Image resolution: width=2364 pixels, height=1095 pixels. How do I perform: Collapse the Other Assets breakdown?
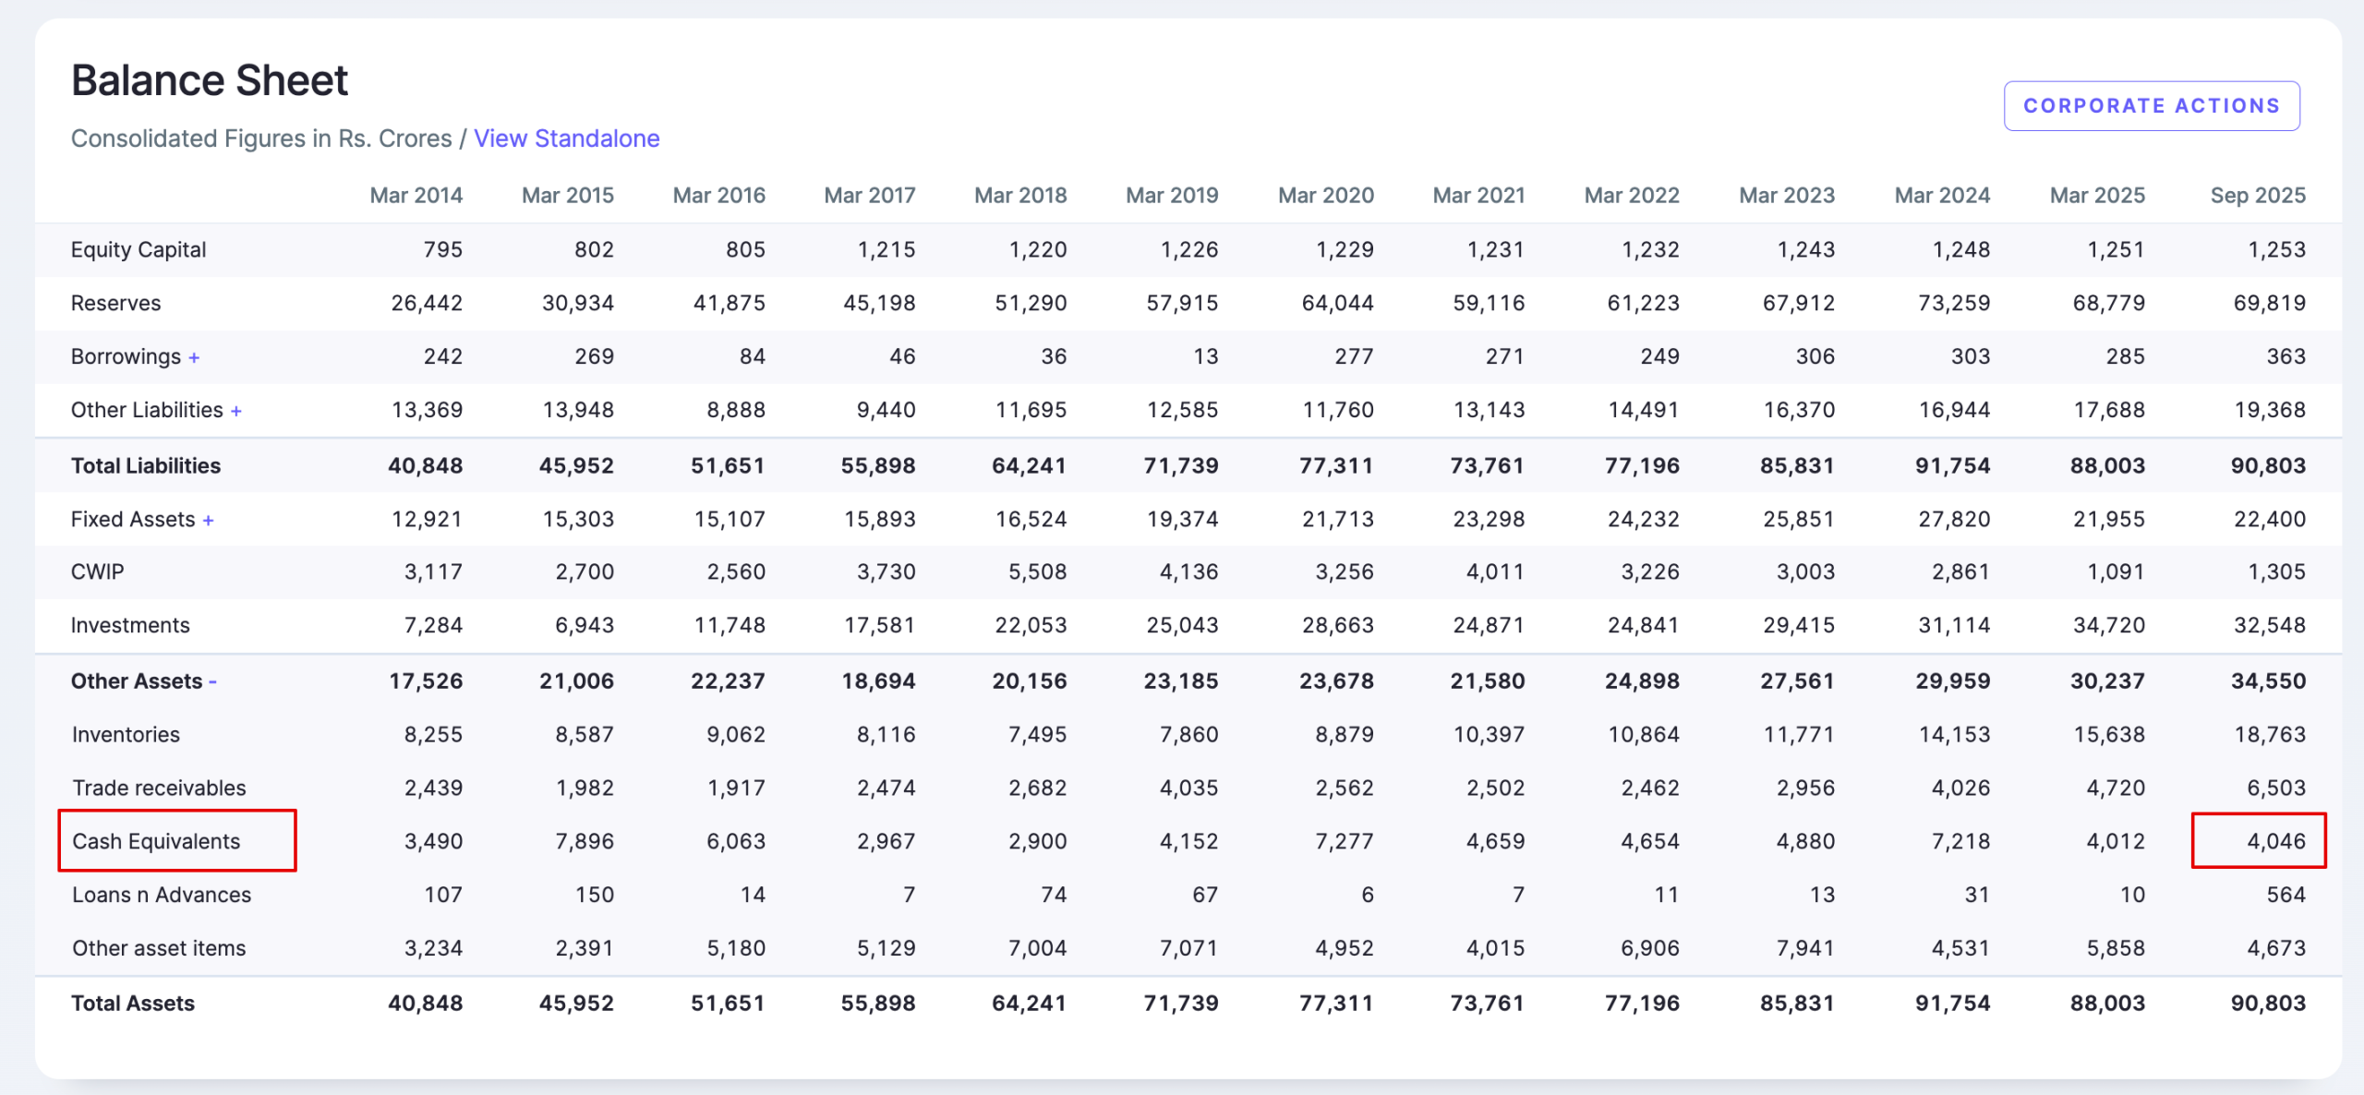(x=213, y=680)
